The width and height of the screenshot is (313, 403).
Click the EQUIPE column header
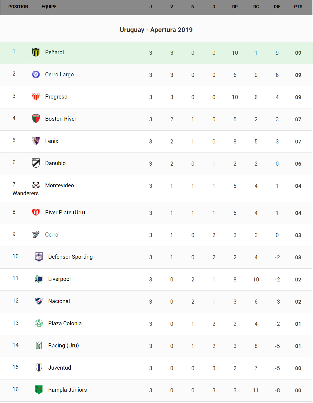49,7
